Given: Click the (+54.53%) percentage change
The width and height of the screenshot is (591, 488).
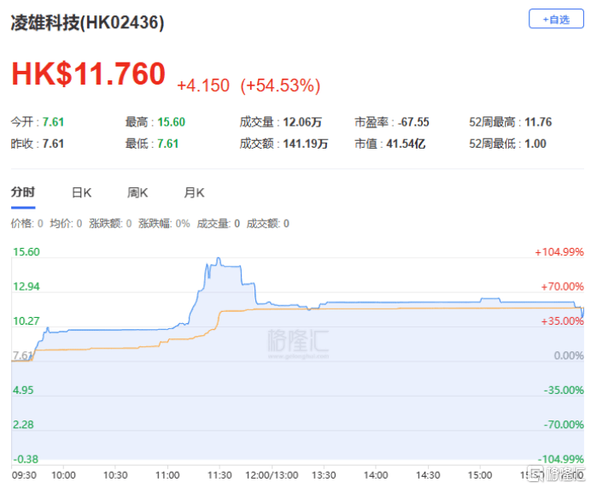Looking at the screenshot, I should (x=280, y=85).
